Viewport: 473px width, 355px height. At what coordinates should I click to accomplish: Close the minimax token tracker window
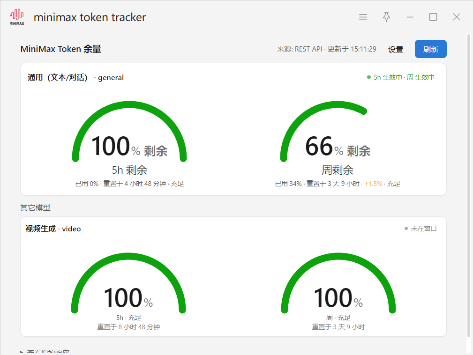[x=457, y=17]
